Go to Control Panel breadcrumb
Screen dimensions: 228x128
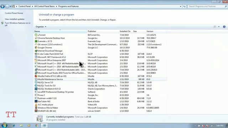25,6
